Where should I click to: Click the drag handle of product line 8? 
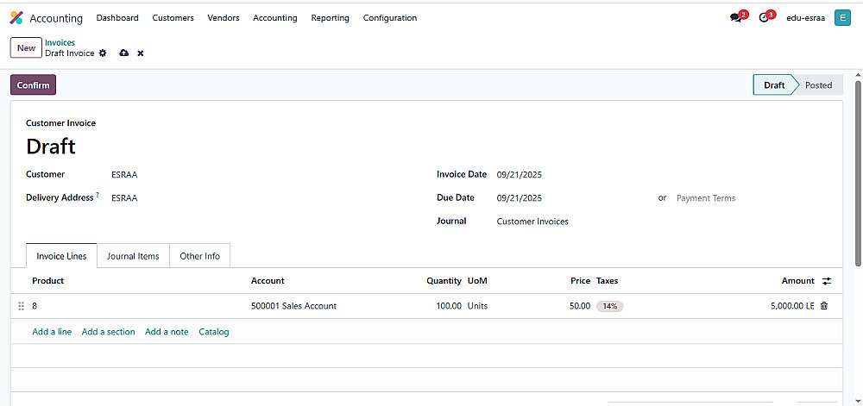tap(22, 306)
